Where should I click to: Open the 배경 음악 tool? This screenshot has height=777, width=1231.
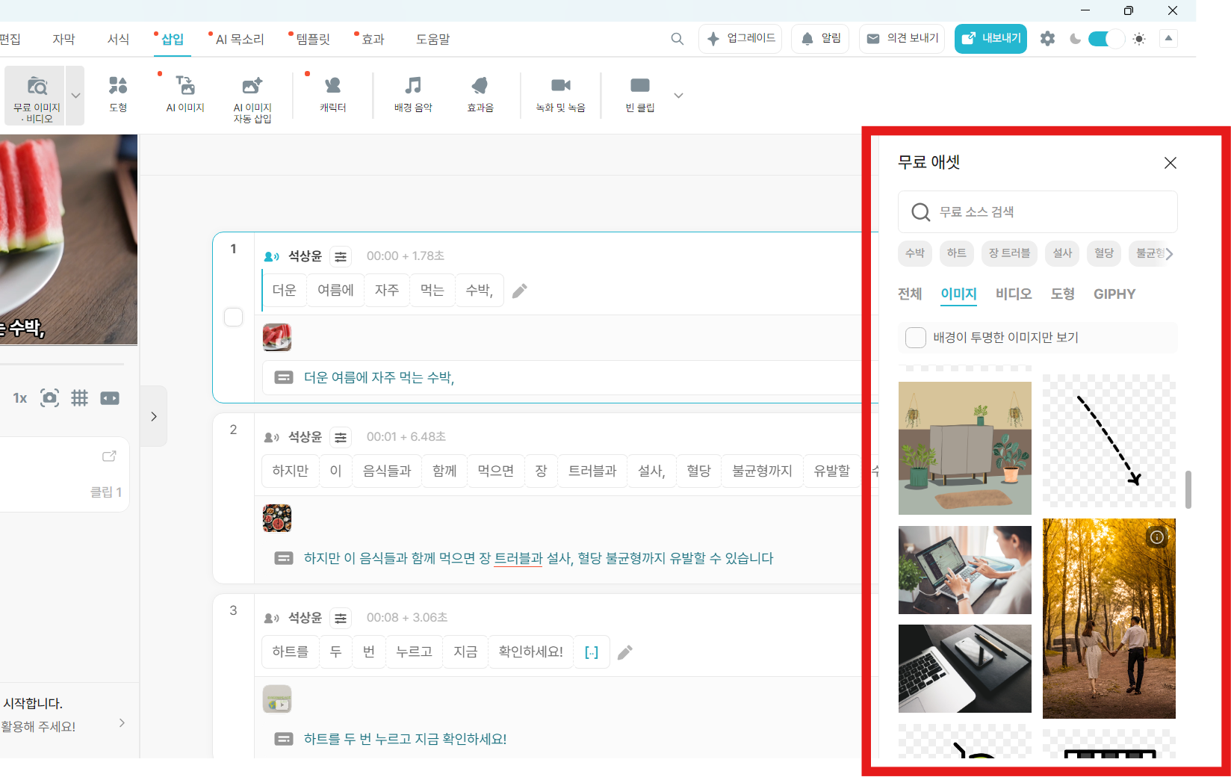(x=412, y=94)
